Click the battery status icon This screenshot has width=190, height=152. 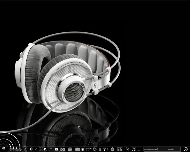[x=100, y=149]
